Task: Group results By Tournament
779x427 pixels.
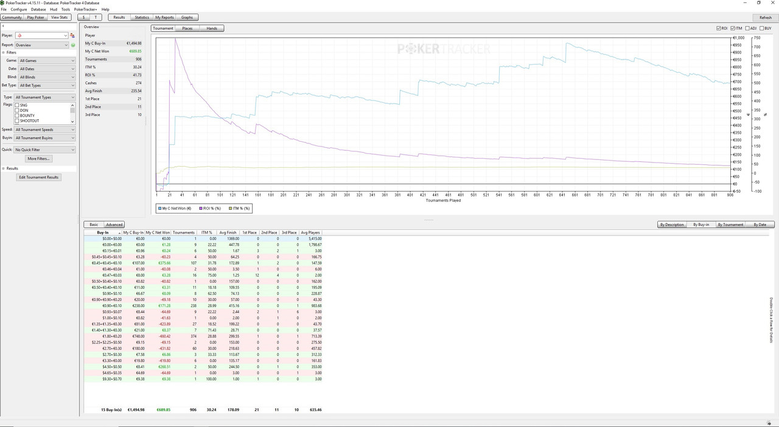Action: (x=730, y=224)
